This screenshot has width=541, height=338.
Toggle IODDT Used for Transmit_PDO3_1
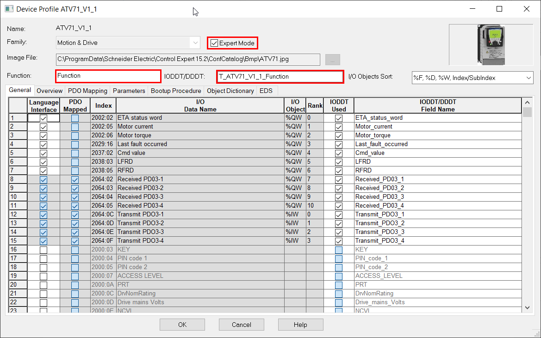click(x=339, y=215)
